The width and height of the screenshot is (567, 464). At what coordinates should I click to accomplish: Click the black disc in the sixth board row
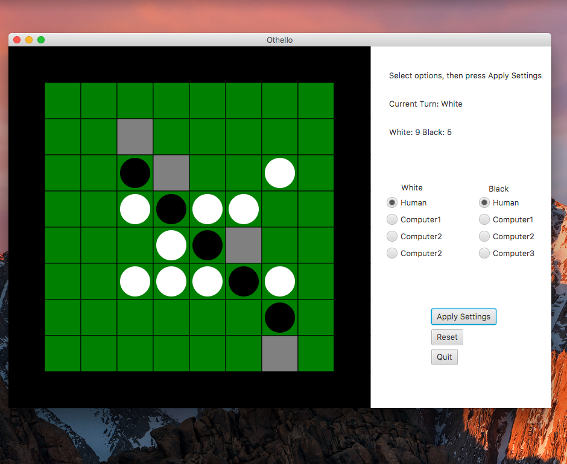pyautogui.click(x=244, y=281)
